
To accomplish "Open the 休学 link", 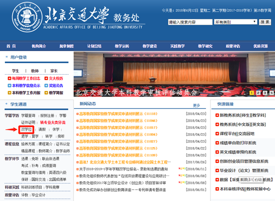I will tap(56, 129).
